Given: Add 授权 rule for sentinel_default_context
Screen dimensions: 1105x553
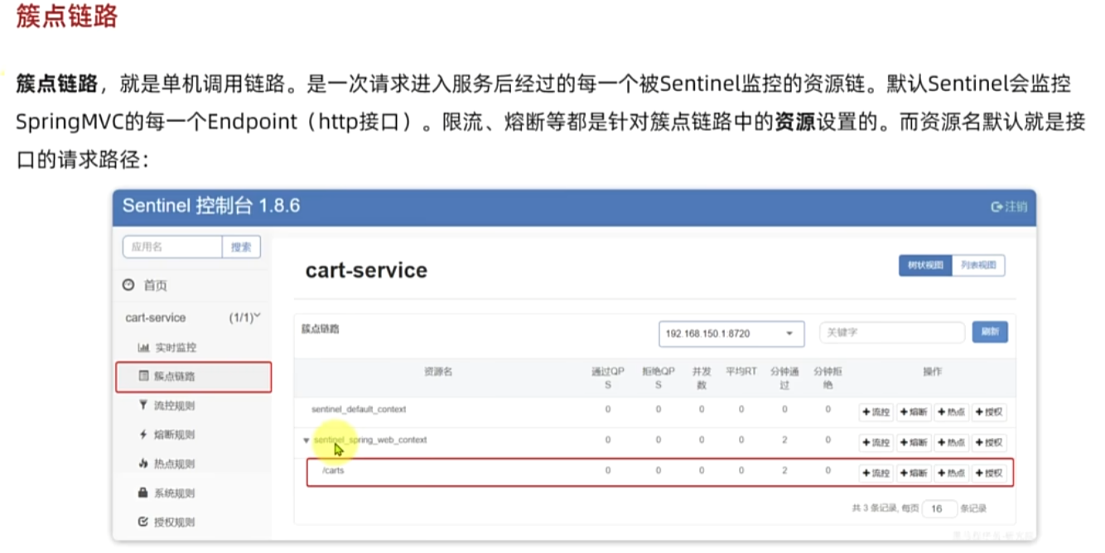Looking at the screenshot, I should tap(989, 411).
